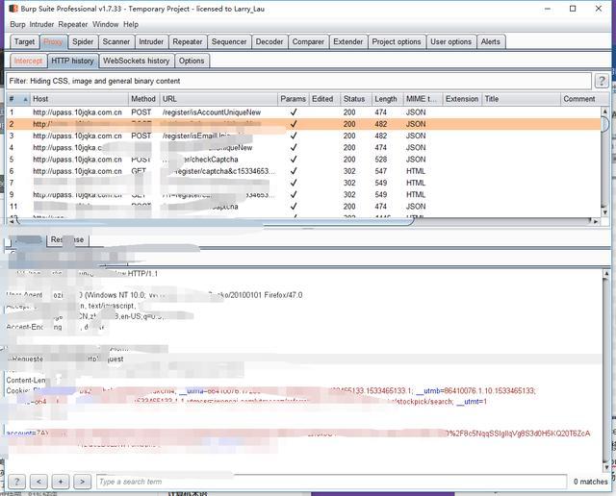Sort by the Length column header

click(387, 99)
